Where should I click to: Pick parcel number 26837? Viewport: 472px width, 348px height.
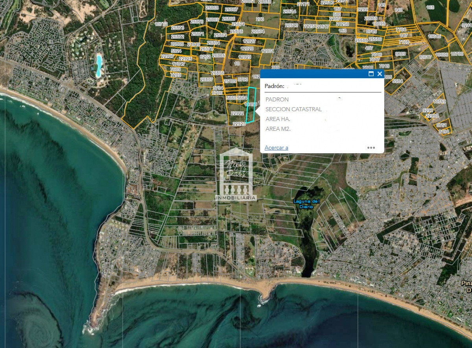click(206, 79)
